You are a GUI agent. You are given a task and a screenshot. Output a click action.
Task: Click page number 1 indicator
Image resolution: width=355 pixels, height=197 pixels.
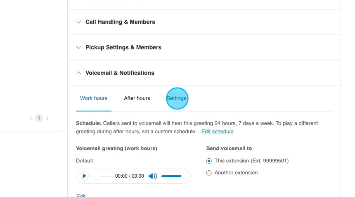(39, 118)
